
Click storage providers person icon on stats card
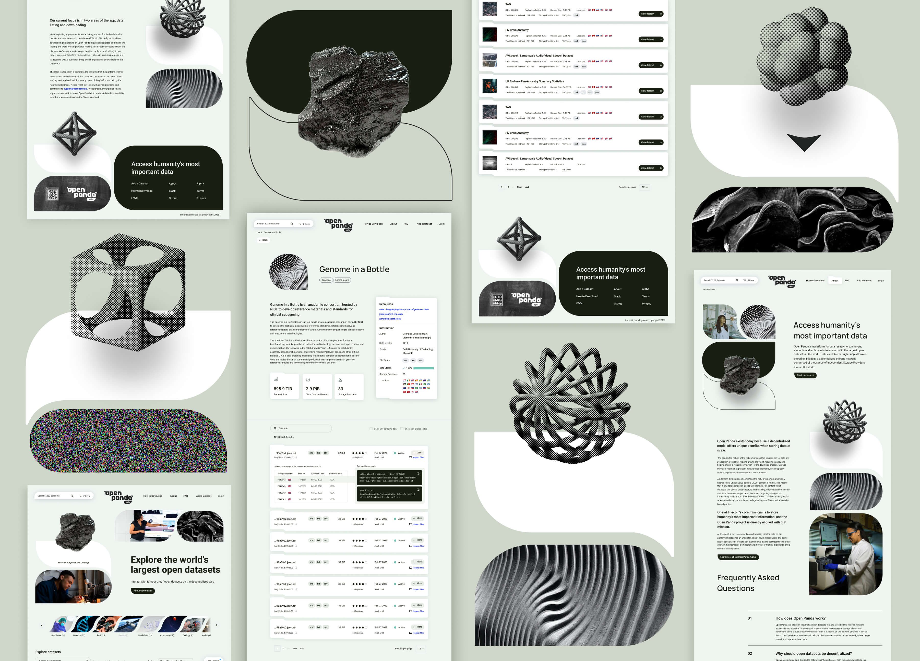click(340, 380)
